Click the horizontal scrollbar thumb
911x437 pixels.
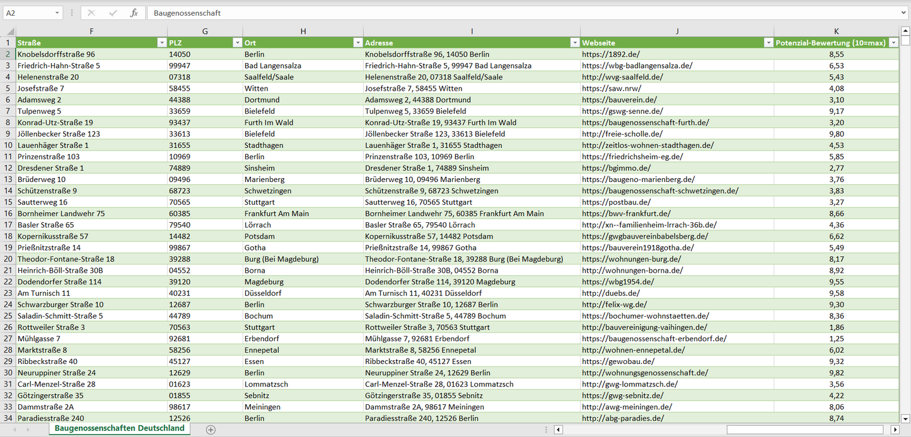click(804, 429)
